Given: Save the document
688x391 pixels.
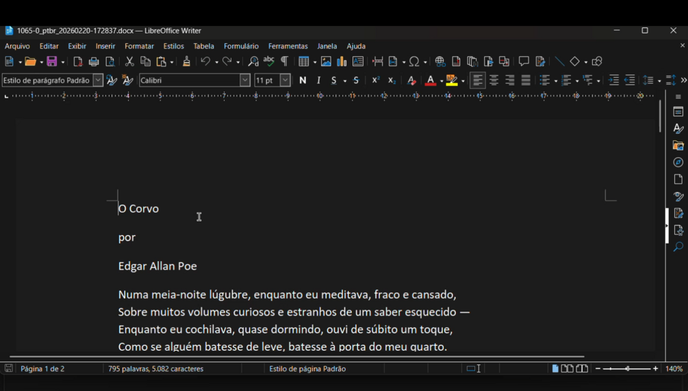Looking at the screenshot, I should (x=52, y=62).
